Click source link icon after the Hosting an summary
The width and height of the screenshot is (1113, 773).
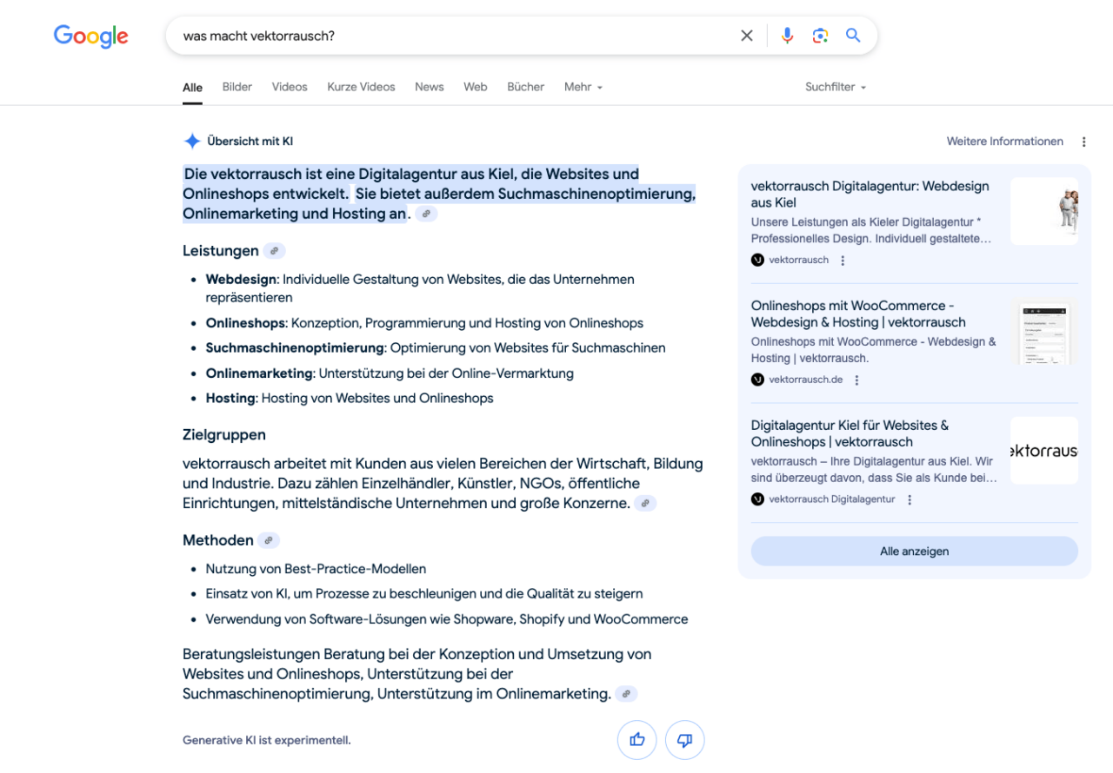pos(426,214)
